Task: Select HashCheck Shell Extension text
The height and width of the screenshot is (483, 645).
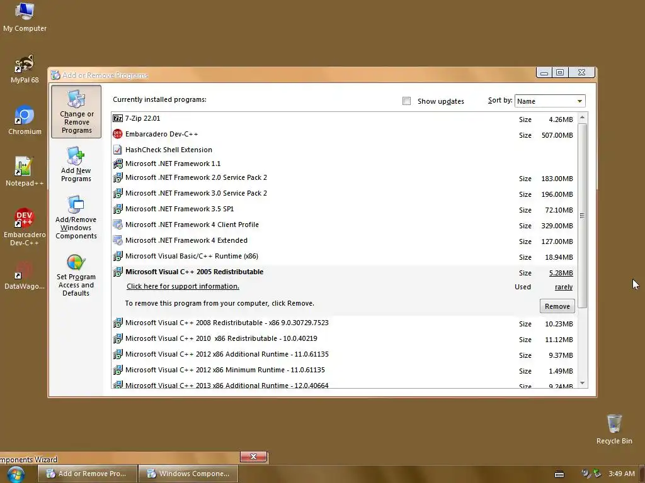Action: (169, 150)
